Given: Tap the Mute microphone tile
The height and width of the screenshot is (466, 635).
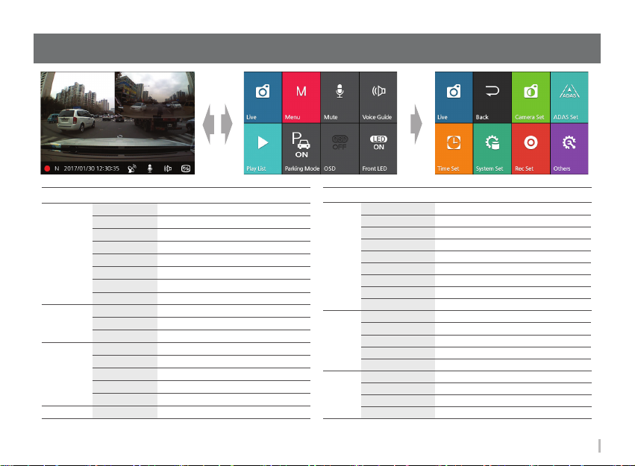Looking at the screenshot, I should 340,98.
